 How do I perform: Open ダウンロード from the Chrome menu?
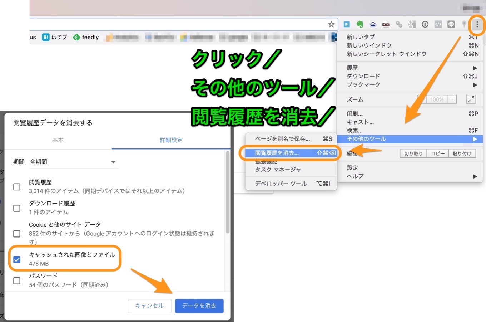410,76
